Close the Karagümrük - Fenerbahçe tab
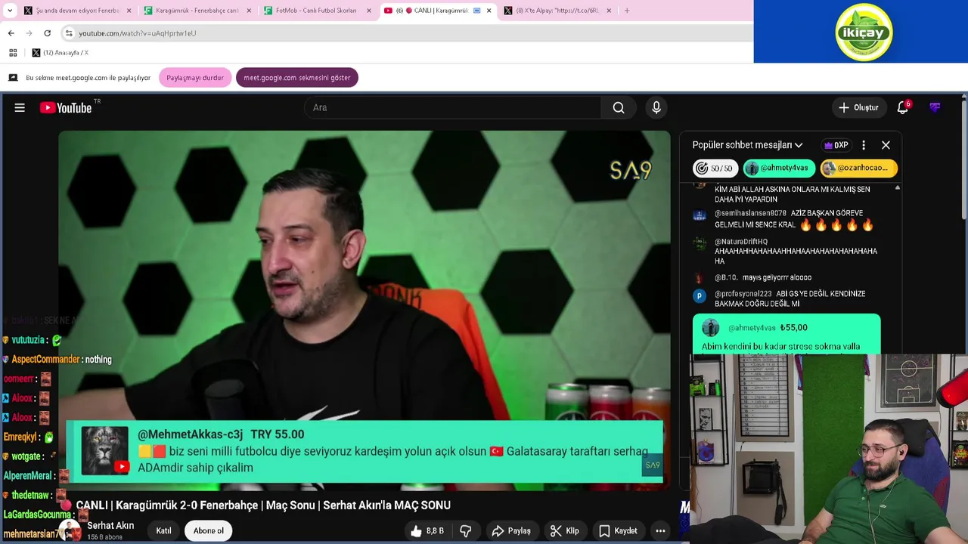968x544 pixels. point(249,11)
